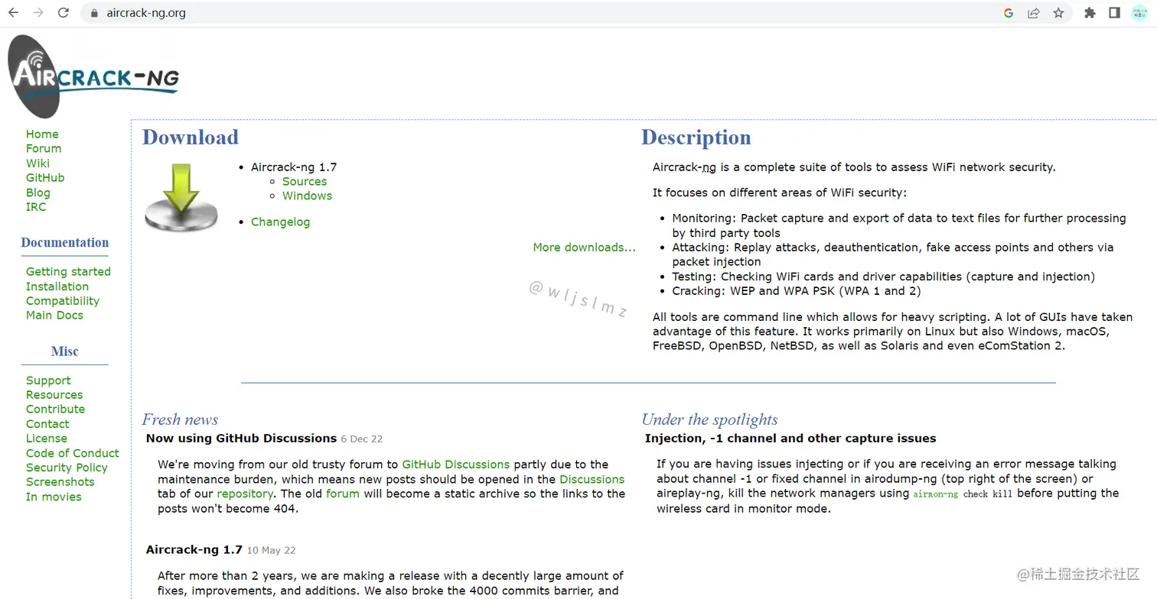Open License link

[47, 439]
